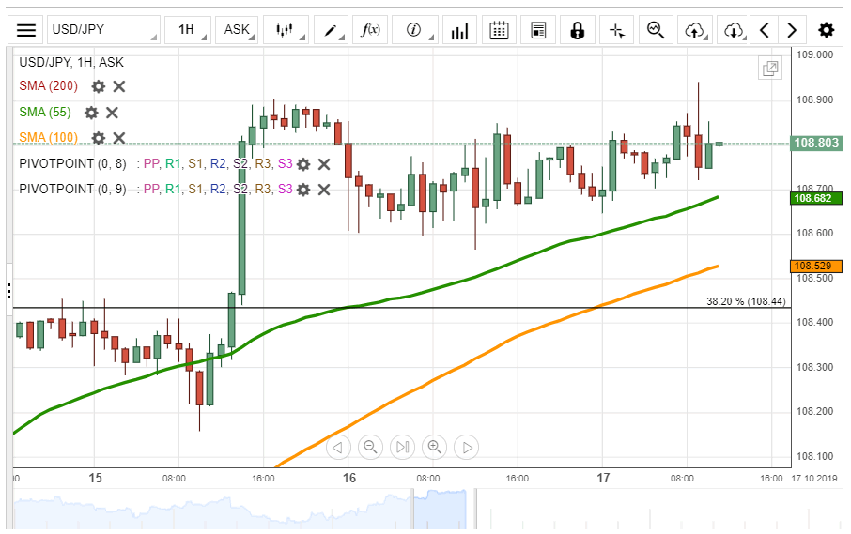This screenshot has width=851, height=534.
Task: Open the ASK price side dropdown
Action: (239, 30)
